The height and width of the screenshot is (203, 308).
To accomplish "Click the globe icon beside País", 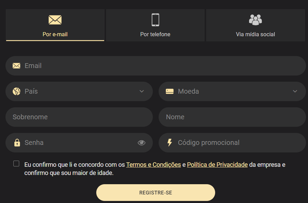I will pyautogui.click(x=16, y=91).
